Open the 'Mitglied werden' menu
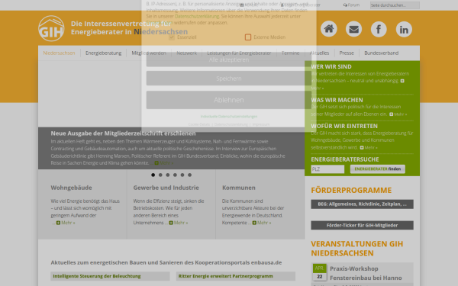The width and height of the screenshot is (458, 286). tap(149, 53)
